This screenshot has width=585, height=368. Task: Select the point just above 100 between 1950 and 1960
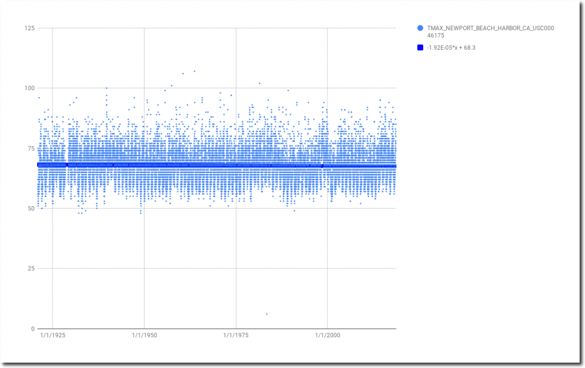pos(171,86)
